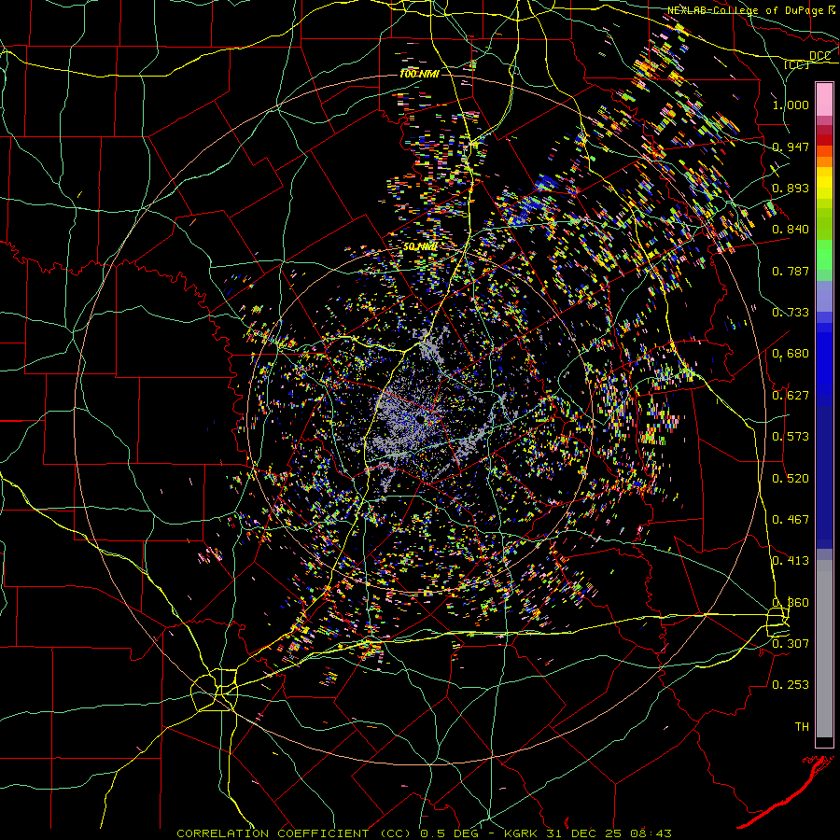Click the 08:43 timestamp
The width and height of the screenshot is (840, 840).
pyautogui.click(x=649, y=833)
